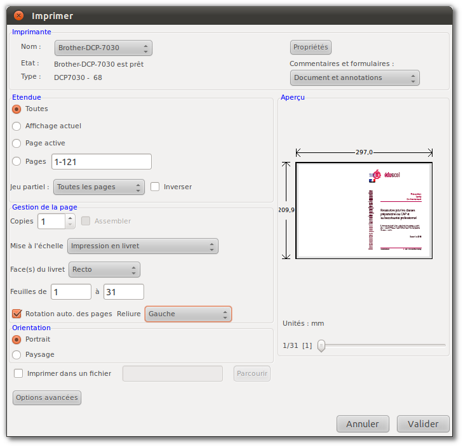Select the Toutes radio button
Viewport: 463px width, 447px height.
[x=17, y=109]
